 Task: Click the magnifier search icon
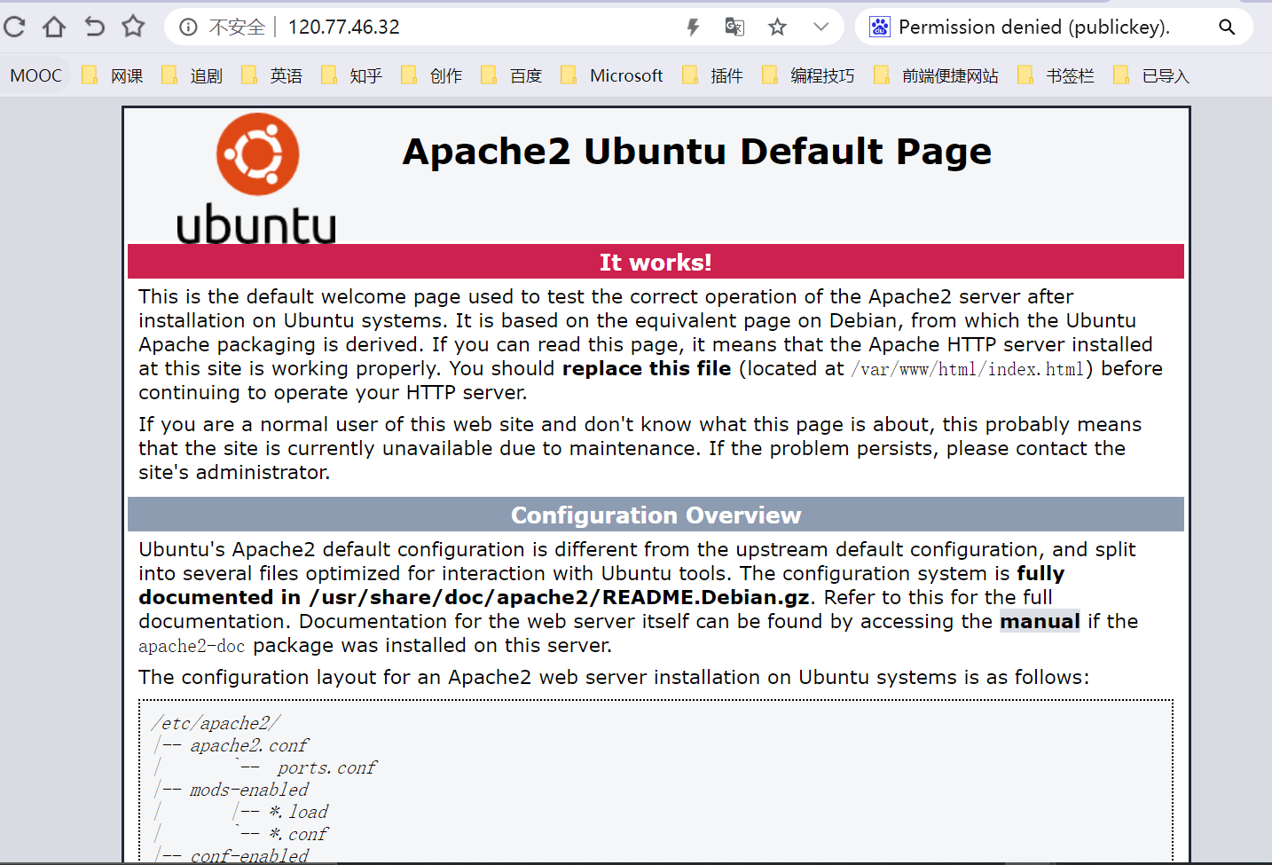1227,28
